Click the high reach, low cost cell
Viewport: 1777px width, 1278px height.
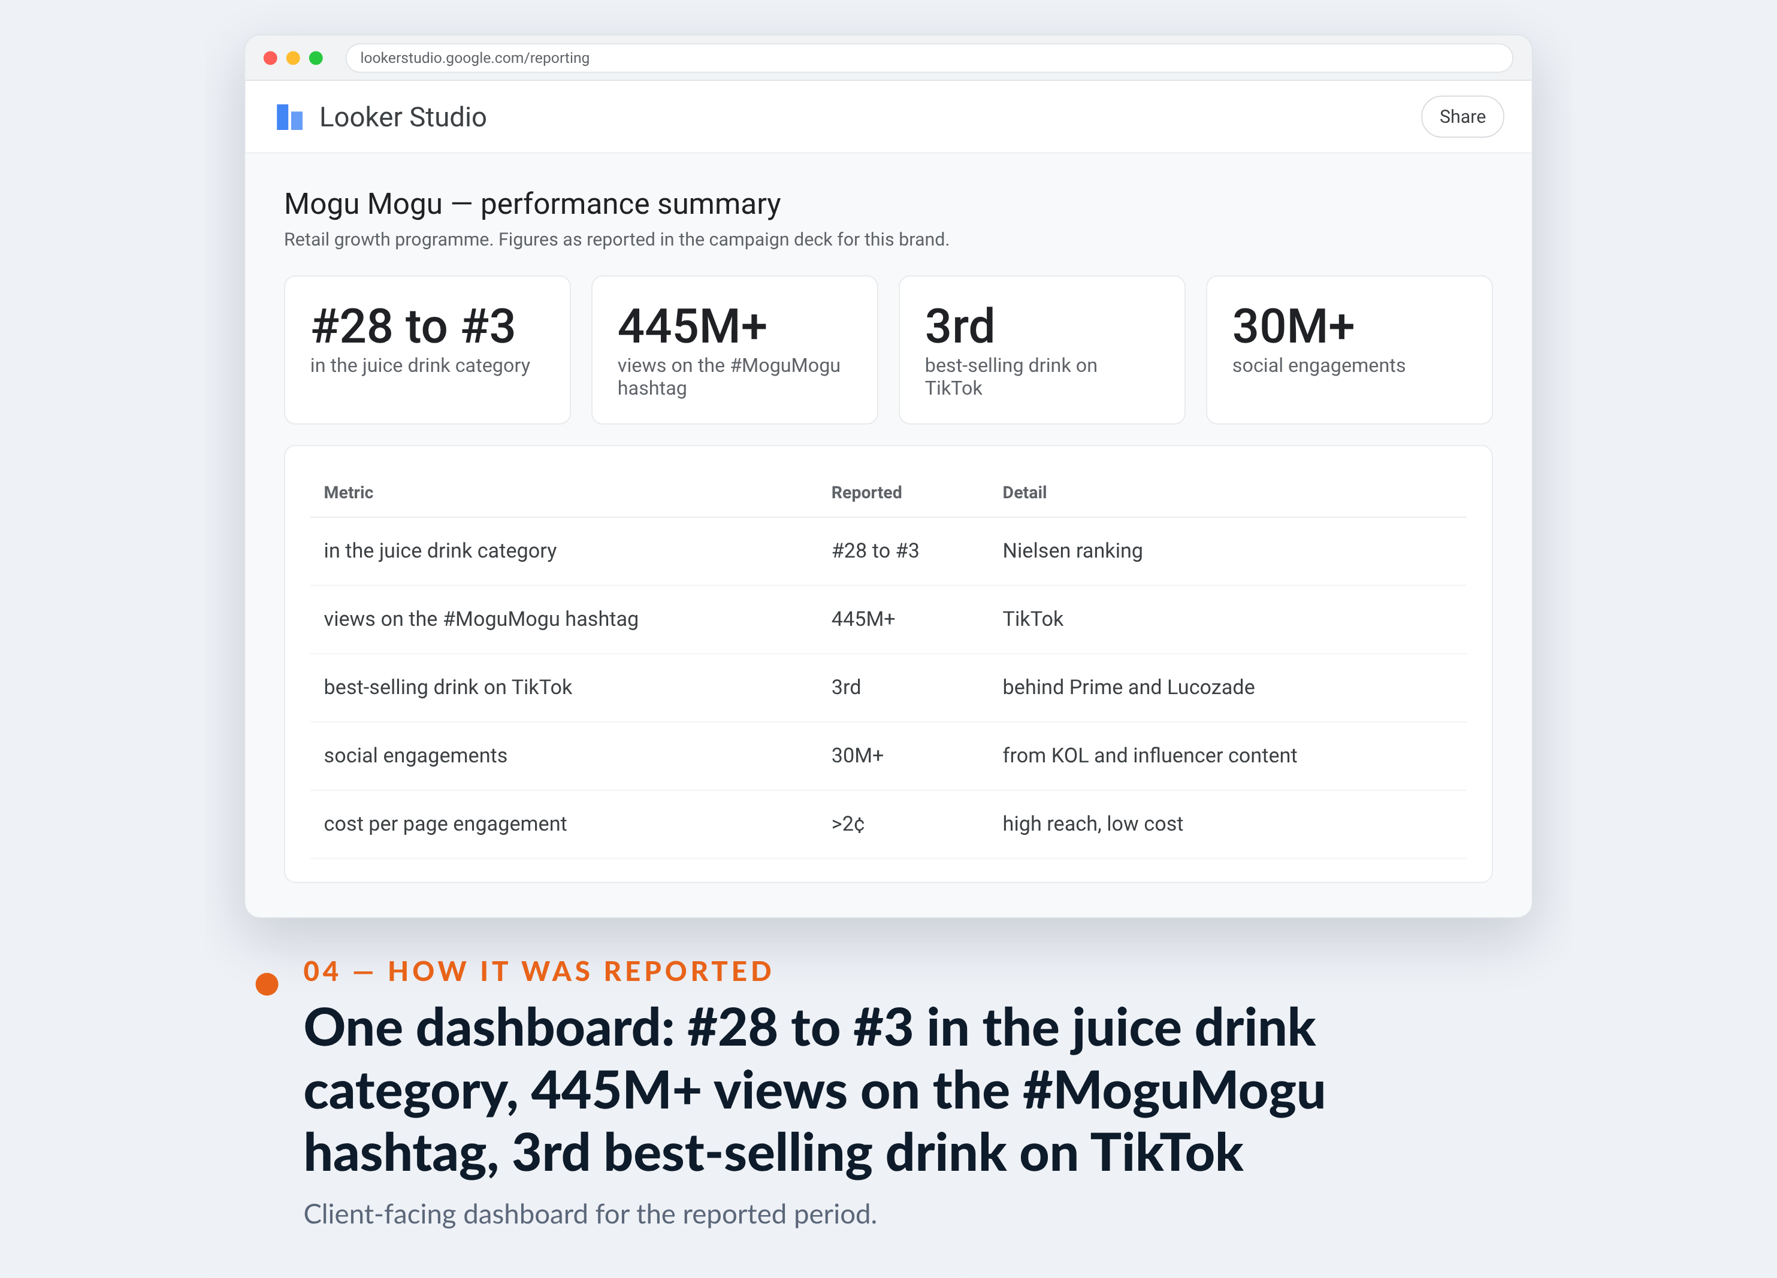tap(1092, 824)
